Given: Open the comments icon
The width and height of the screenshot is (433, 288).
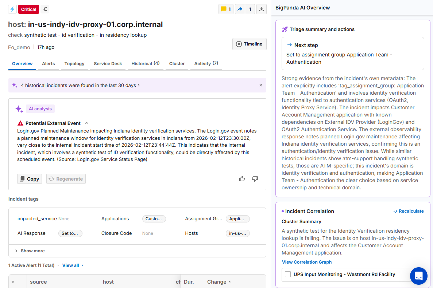Looking at the screenshot, I should pos(224,9).
